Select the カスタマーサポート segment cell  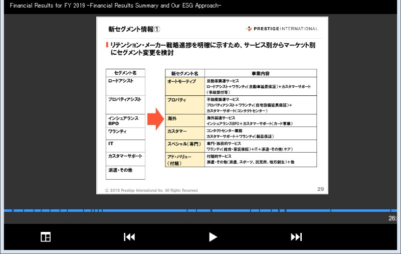[125, 159]
